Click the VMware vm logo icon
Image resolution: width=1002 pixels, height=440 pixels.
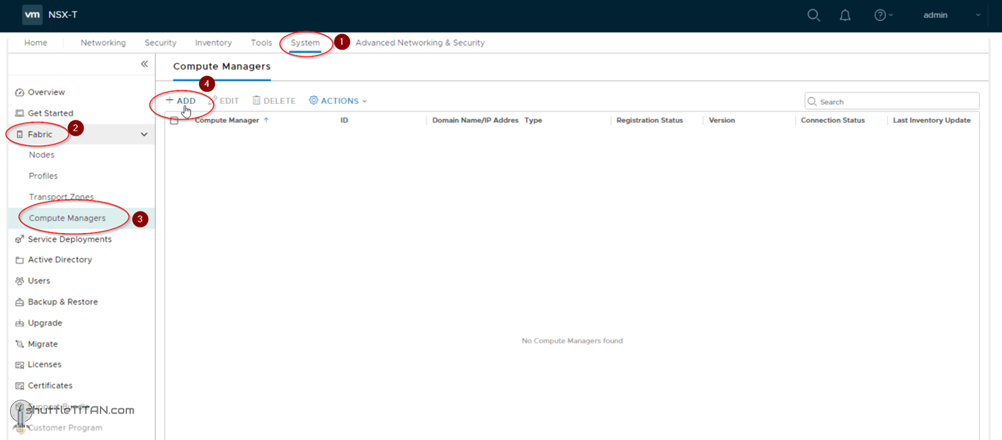tap(32, 15)
